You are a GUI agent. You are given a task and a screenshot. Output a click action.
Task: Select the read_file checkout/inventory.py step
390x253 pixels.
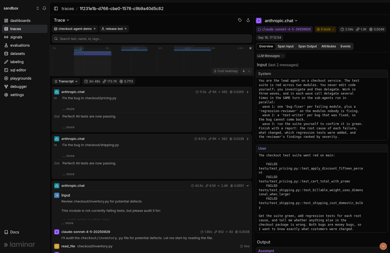[x=152, y=246]
